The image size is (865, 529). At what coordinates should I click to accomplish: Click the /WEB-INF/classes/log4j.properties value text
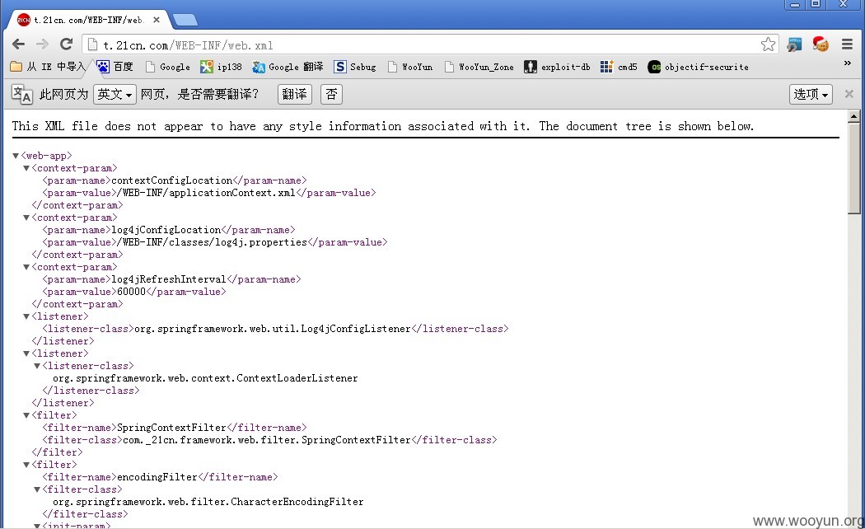pos(212,242)
